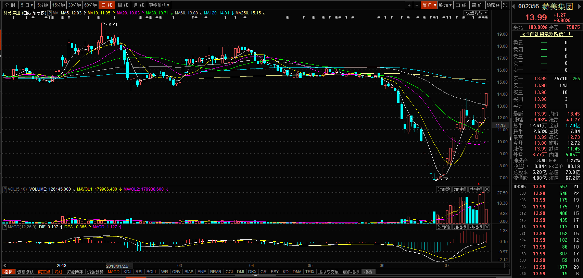Select the TRIX indicator tab
This screenshot has height=278, width=583.
pos(310,272)
